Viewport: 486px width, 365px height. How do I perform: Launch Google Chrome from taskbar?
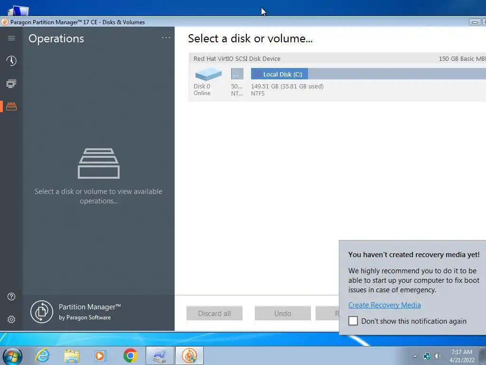130,355
